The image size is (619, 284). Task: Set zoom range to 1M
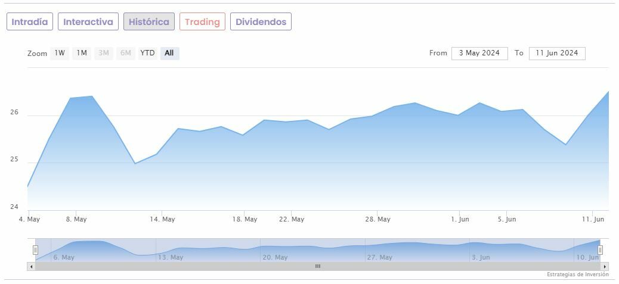click(x=82, y=53)
